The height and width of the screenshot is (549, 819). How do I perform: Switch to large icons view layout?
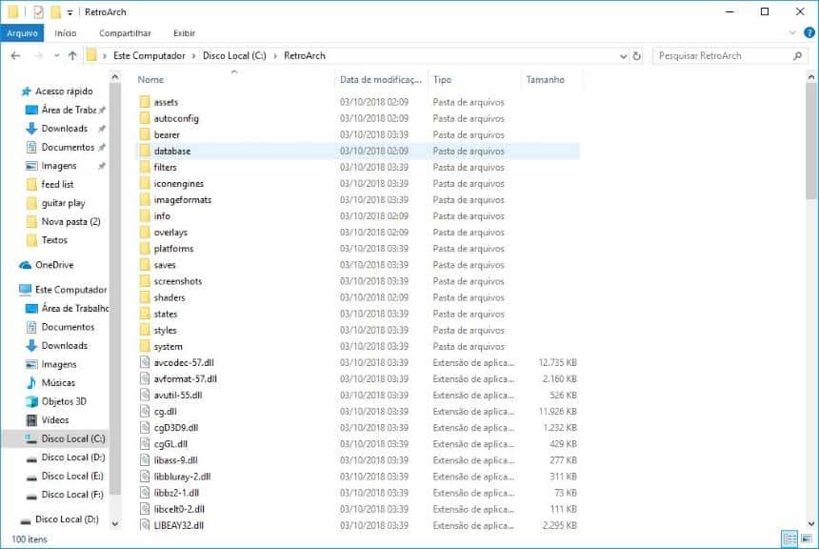[806, 538]
